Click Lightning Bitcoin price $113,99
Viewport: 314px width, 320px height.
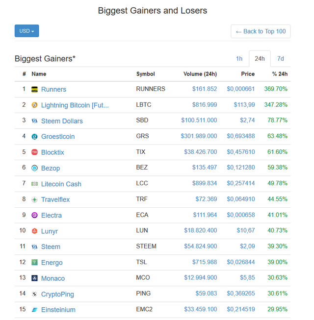click(244, 105)
